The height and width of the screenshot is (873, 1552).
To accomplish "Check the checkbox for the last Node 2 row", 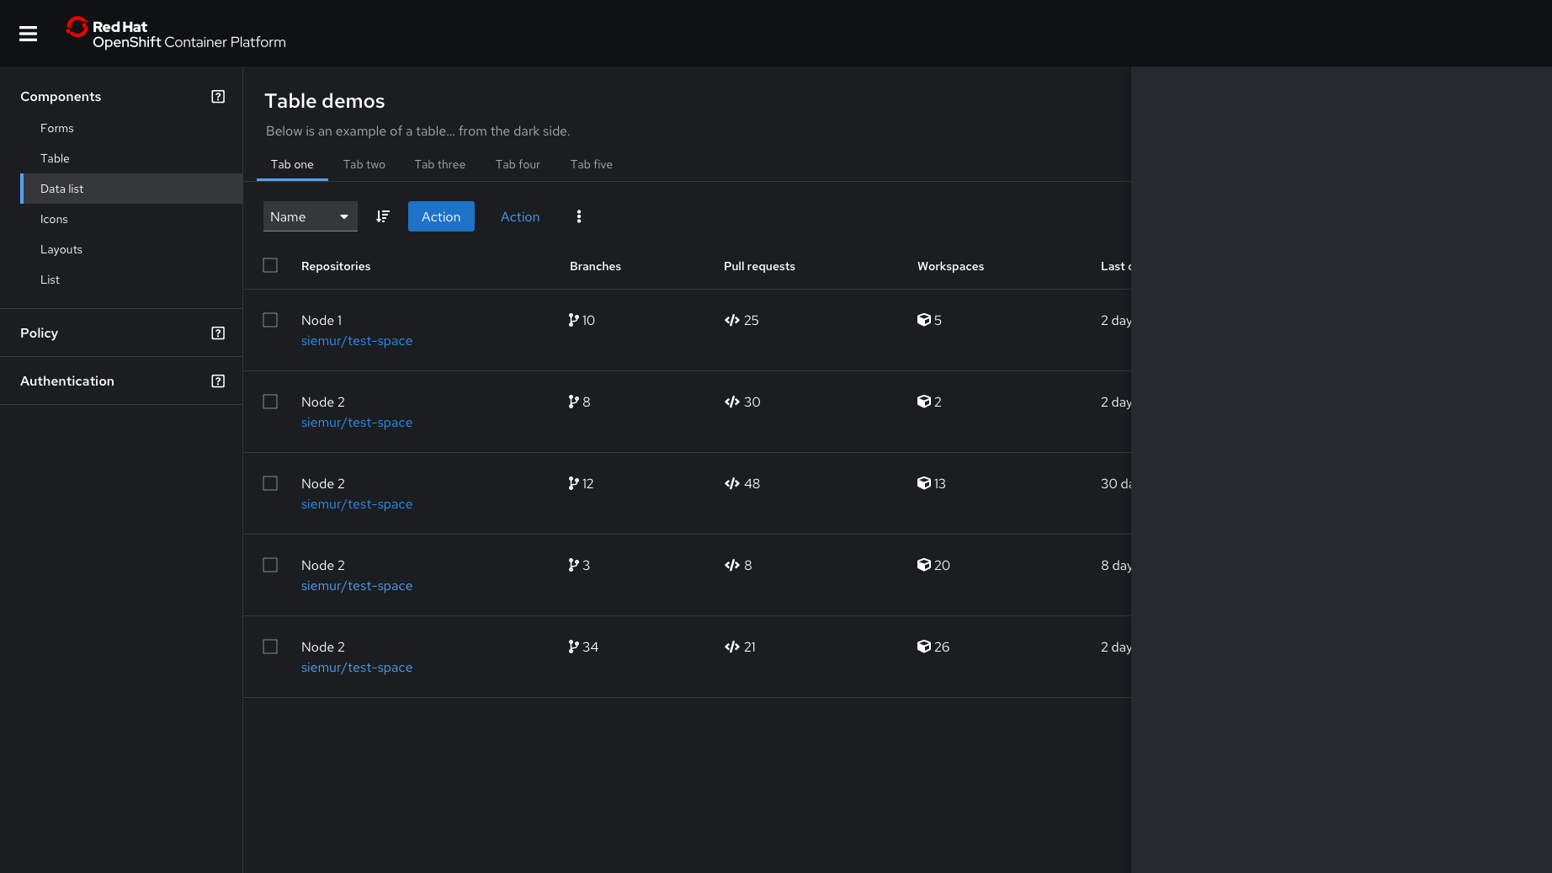I will tap(270, 647).
